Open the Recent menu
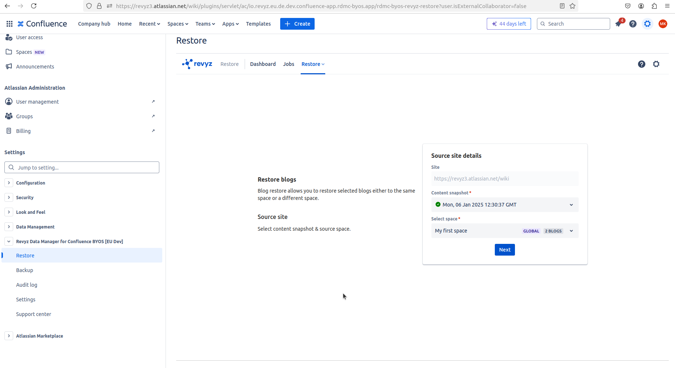675x368 pixels. tap(149, 24)
